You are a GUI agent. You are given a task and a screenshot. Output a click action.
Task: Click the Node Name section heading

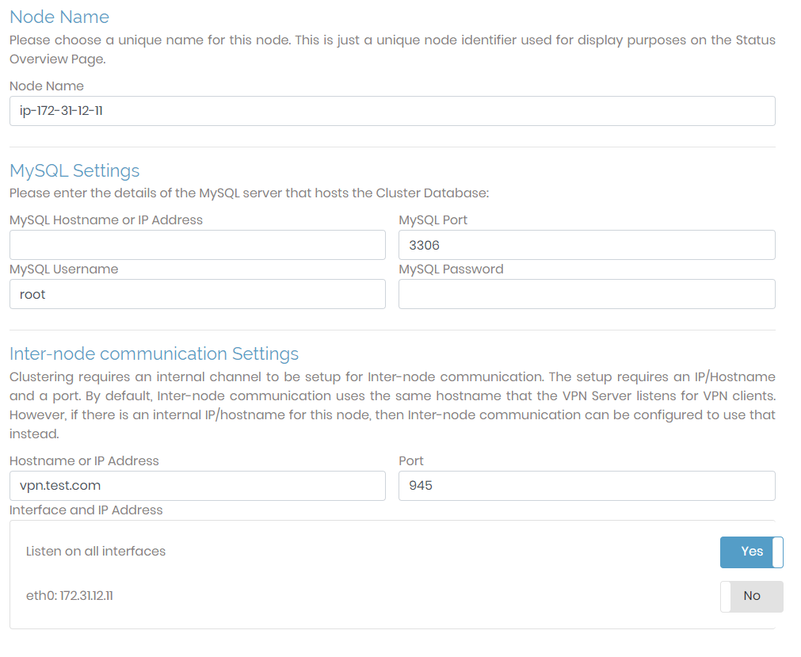click(59, 17)
